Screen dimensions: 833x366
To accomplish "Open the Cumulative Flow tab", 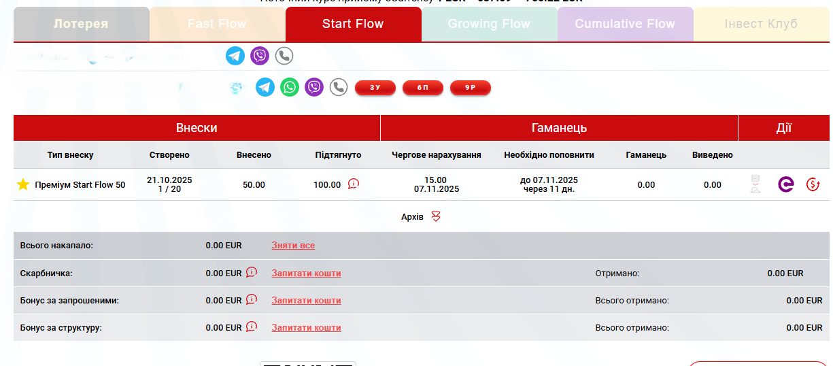I will click(626, 24).
